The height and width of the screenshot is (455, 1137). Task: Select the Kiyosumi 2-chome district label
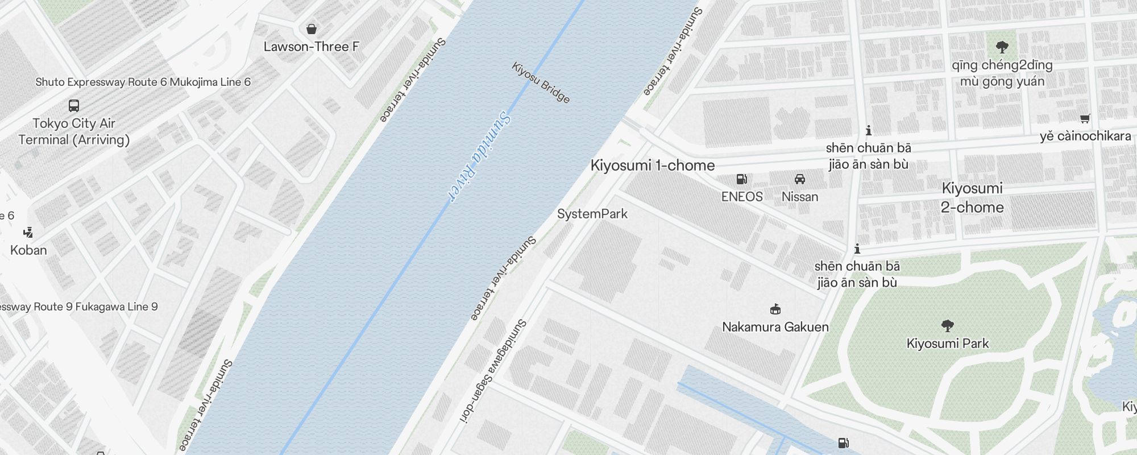[x=972, y=197]
